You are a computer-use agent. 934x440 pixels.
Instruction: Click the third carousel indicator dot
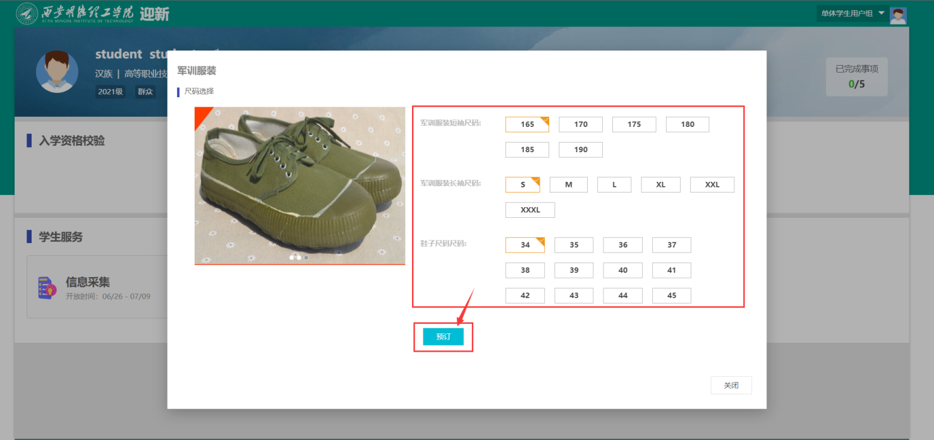click(x=306, y=258)
